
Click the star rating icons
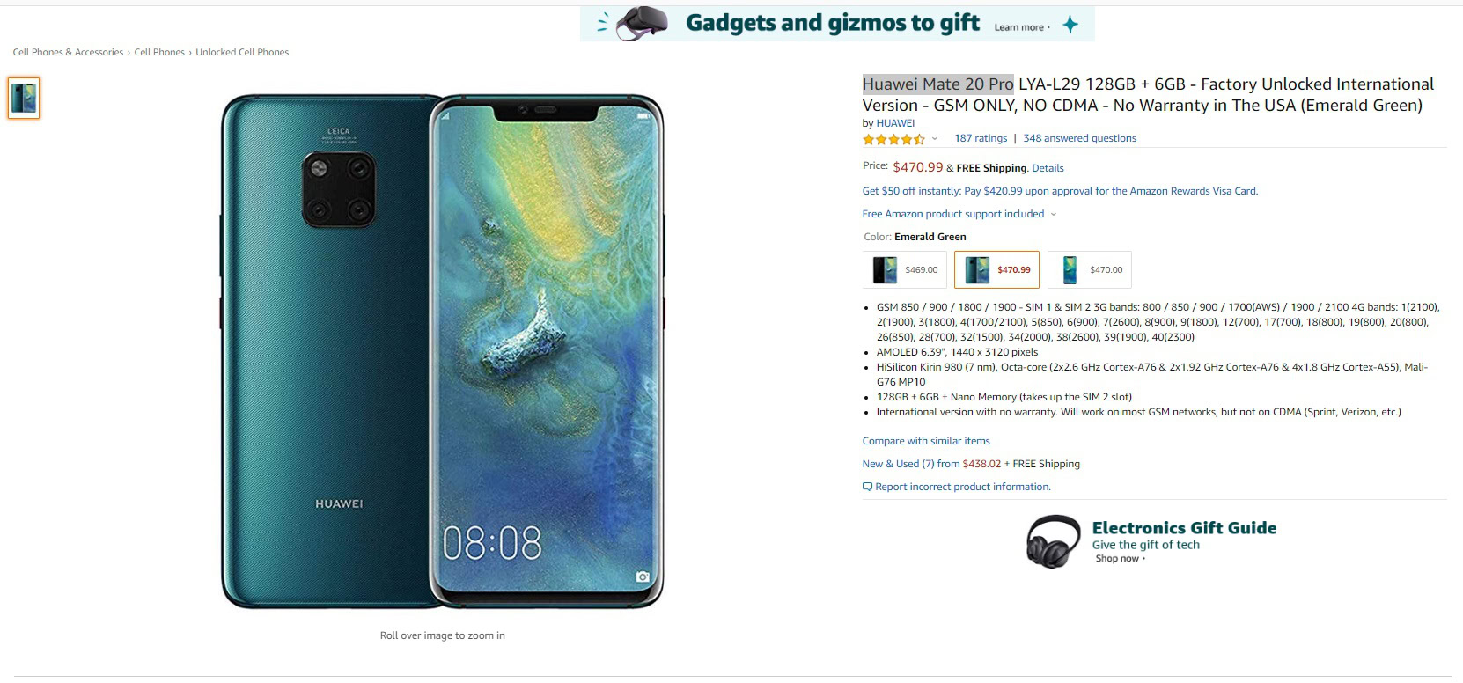click(x=893, y=139)
